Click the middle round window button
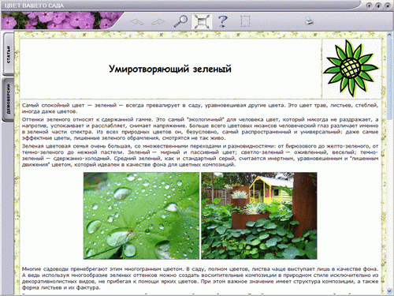 pyautogui.click(x=378, y=6)
